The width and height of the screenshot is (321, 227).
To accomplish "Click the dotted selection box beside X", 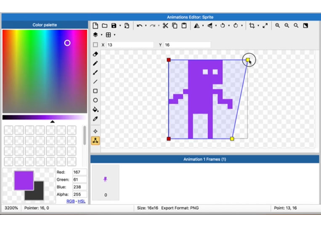I will 96,45.
